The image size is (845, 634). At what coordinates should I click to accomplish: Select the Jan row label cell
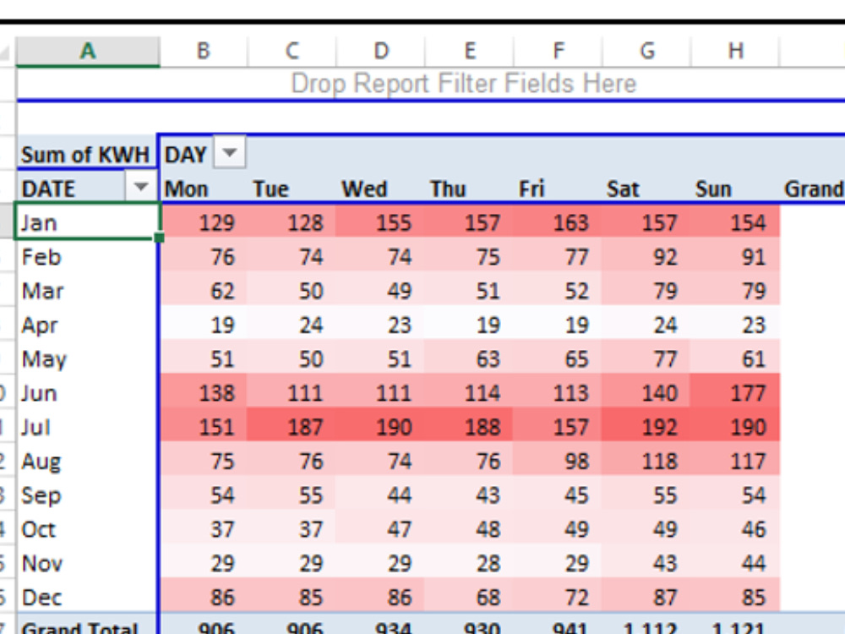point(87,221)
